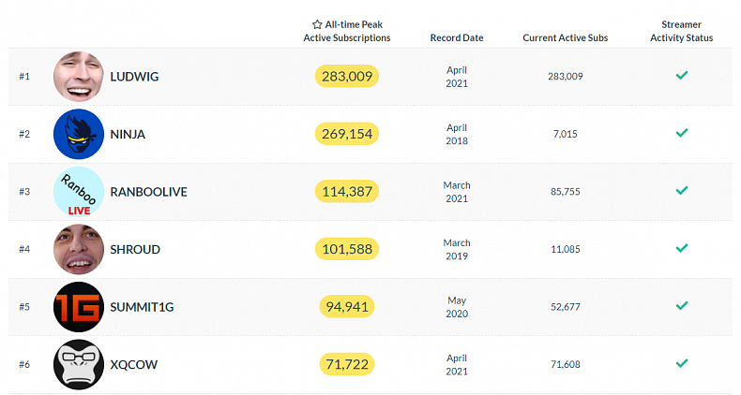Viewport: 741px width, 395px height.
Task: Click Shroud's green activity status checkmark
Action: tap(682, 249)
